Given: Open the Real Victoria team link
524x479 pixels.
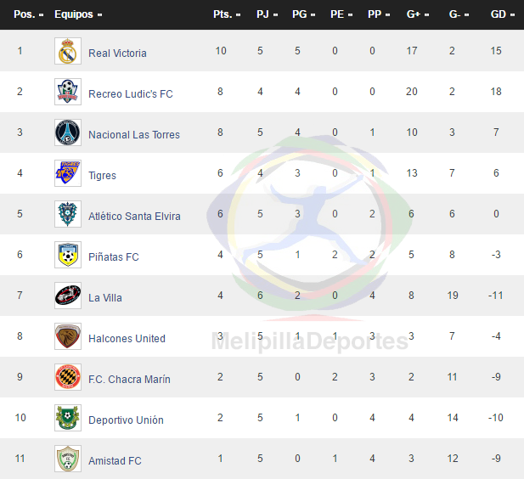Looking at the screenshot, I should click(117, 53).
